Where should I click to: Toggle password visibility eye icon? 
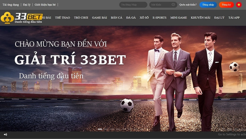click(173, 5)
